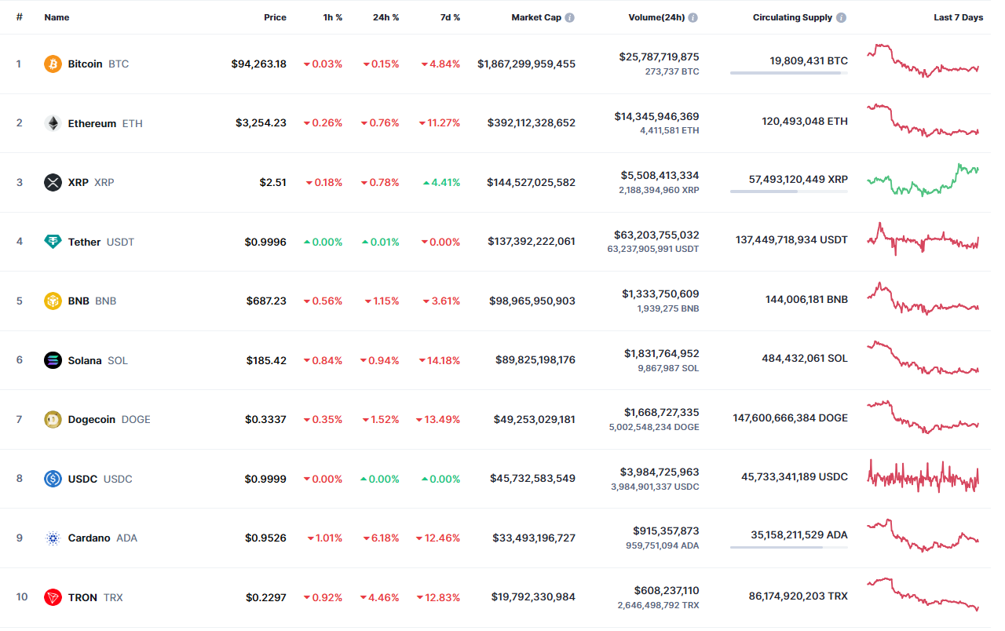Click Bitcoin's 7-day price sparkline chart
The image size is (1005, 631).
tap(923, 61)
